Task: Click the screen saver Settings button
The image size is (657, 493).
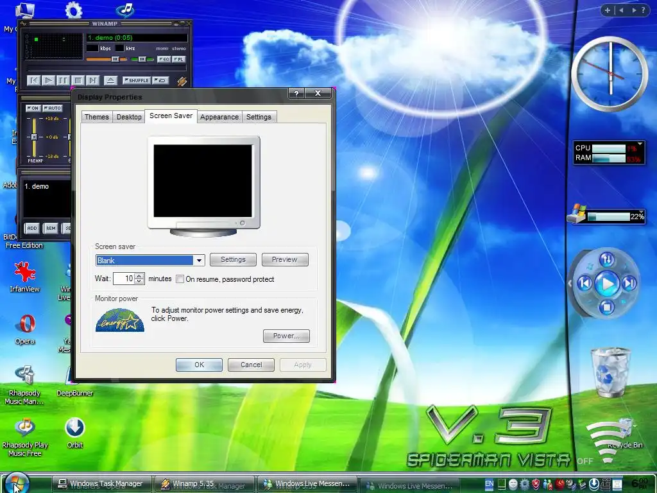Action: [x=233, y=259]
